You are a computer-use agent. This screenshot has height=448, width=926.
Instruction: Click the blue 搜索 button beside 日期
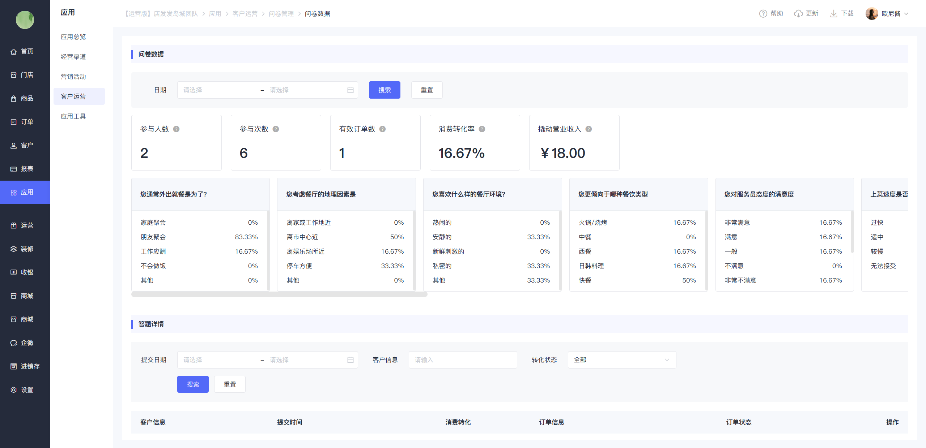click(384, 90)
